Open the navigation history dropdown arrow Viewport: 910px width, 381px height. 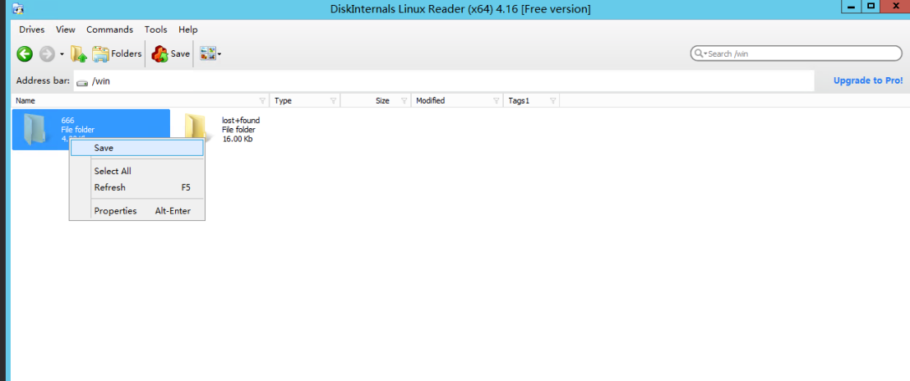(x=62, y=54)
